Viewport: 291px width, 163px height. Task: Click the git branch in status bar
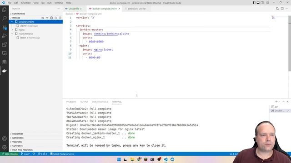click(25, 154)
